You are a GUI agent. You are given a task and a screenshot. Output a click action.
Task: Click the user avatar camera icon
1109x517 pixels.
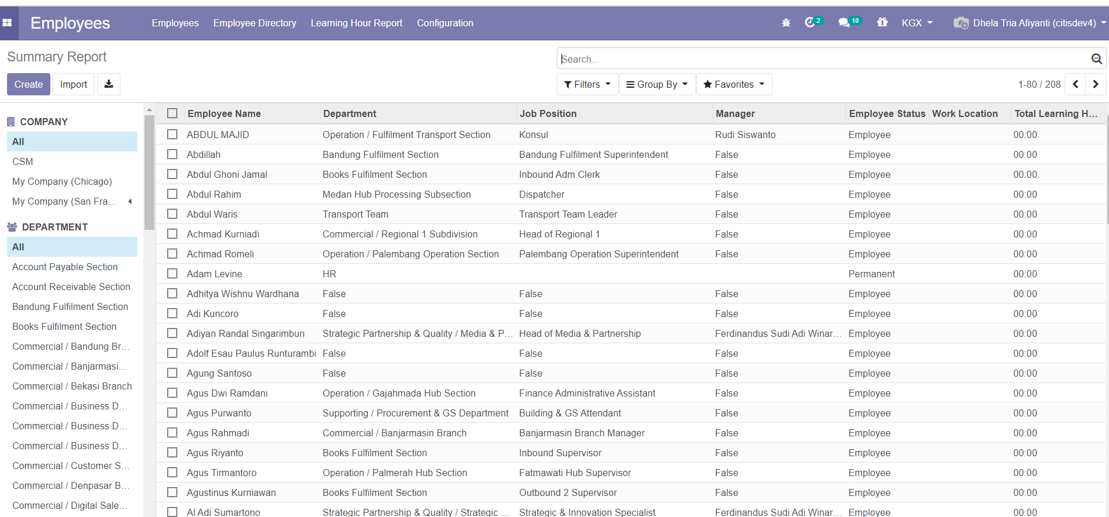(x=960, y=23)
